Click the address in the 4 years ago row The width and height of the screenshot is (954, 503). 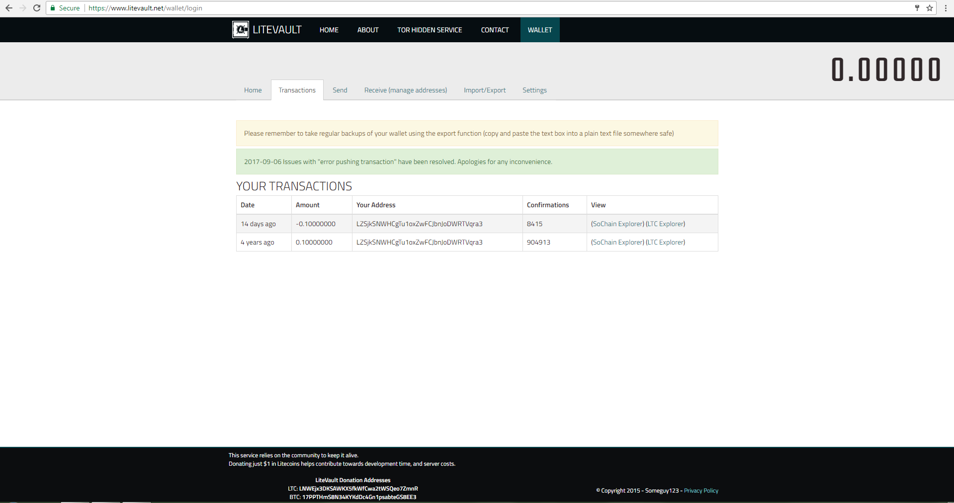pyautogui.click(x=420, y=243)
